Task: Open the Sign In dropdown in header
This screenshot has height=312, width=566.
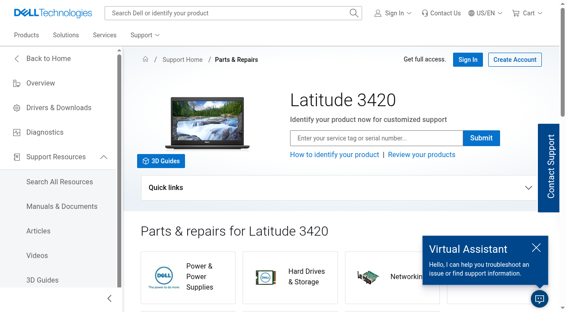Action: coord(393,13)
